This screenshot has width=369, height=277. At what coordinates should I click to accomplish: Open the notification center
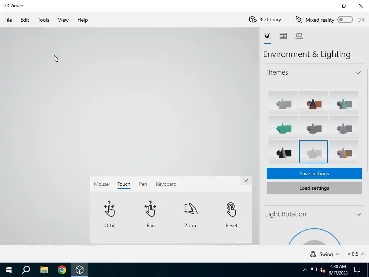point(357,270)
